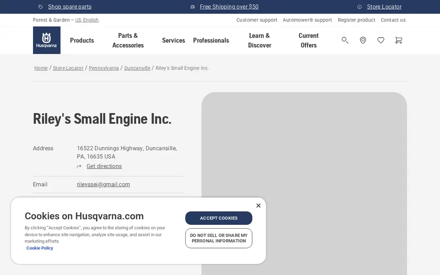The width and height of the screenshot is (440, 275).
Task: Open the Services menu
Action: click(173, 40)
